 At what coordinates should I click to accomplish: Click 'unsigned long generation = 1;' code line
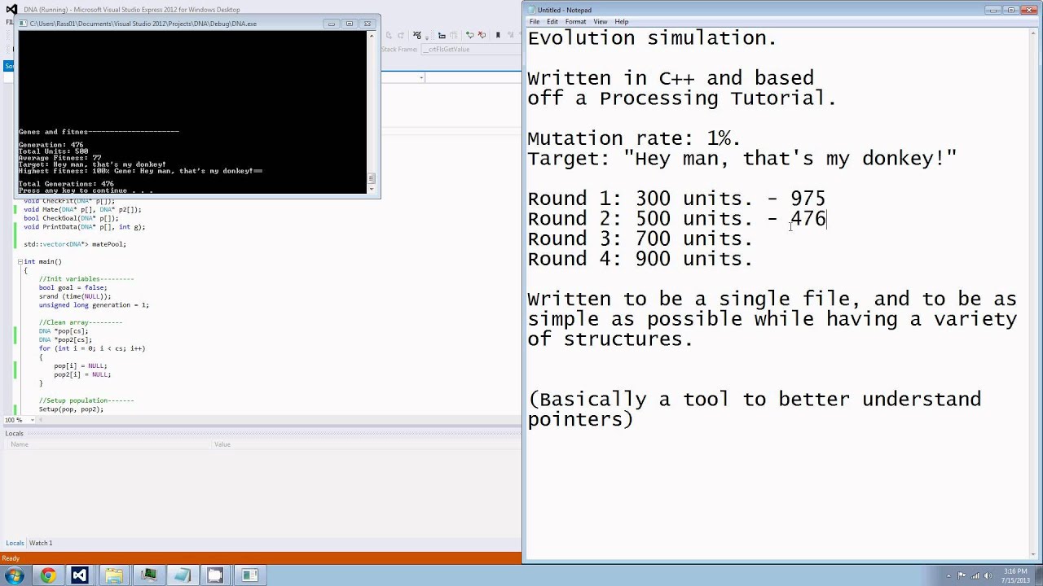click(x=94, y=305)
